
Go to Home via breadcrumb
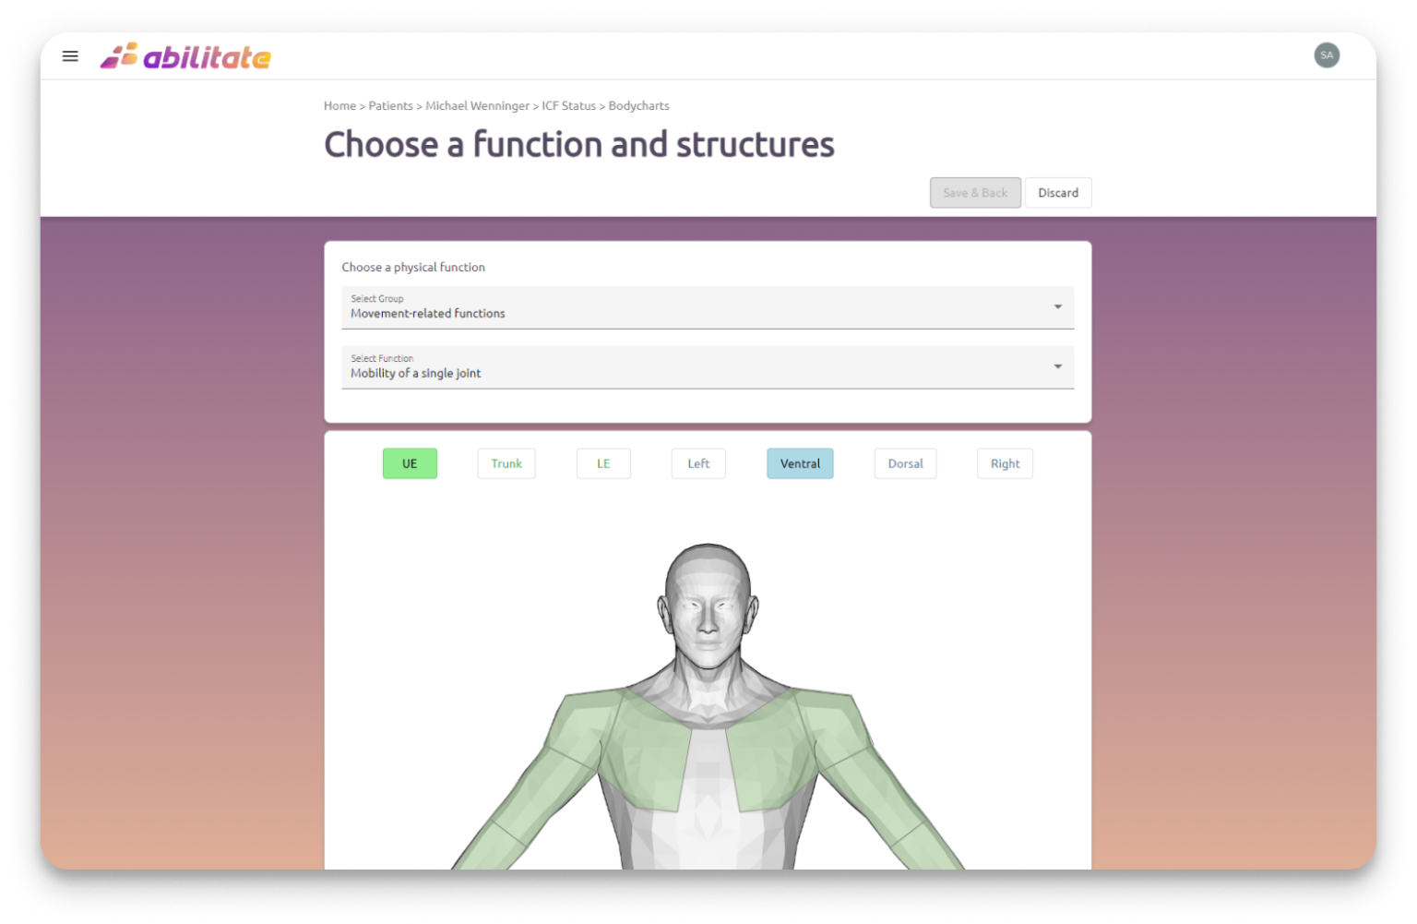(x=339, y=106)
